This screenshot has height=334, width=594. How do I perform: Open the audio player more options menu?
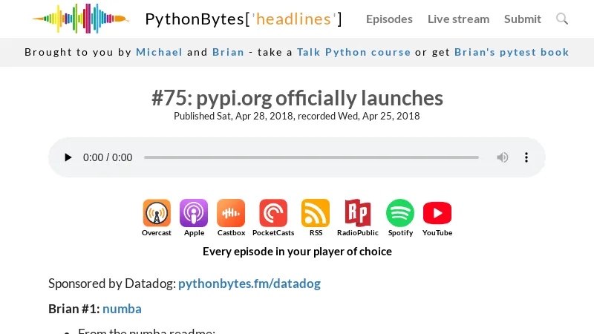pos(526,157)
